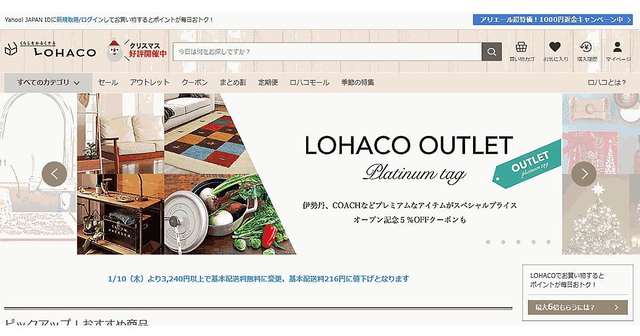Image resolution: width=640 pixels, height=336 pixels.
Task: Open the セール menu item
Action: click(x=108, y=83)
